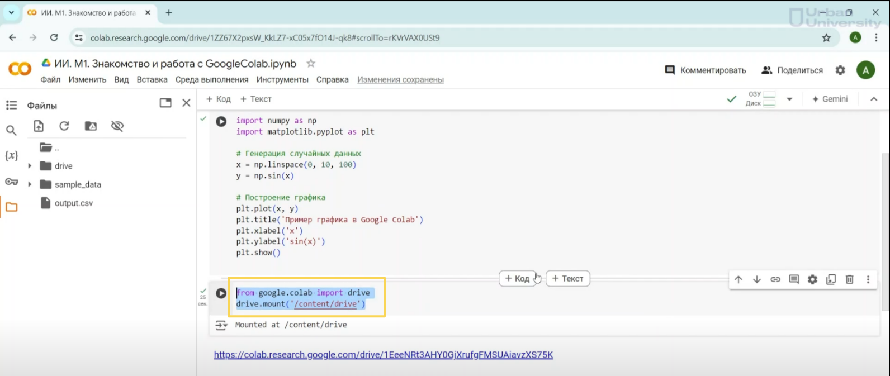
Task: Open the Среда выполнения menu
Action: [211, 80]
